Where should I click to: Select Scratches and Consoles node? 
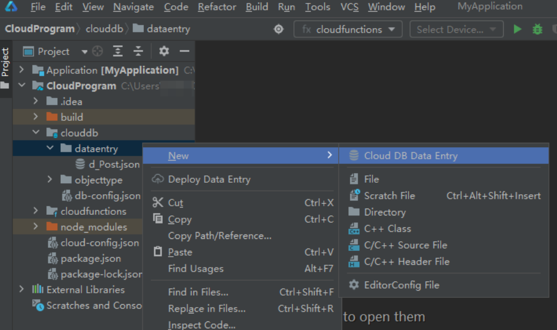coord(87,305)
